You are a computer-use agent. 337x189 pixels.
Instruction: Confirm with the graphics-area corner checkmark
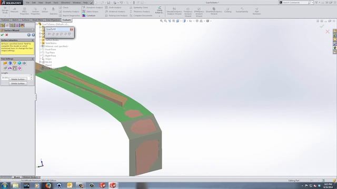click(322, 26)
